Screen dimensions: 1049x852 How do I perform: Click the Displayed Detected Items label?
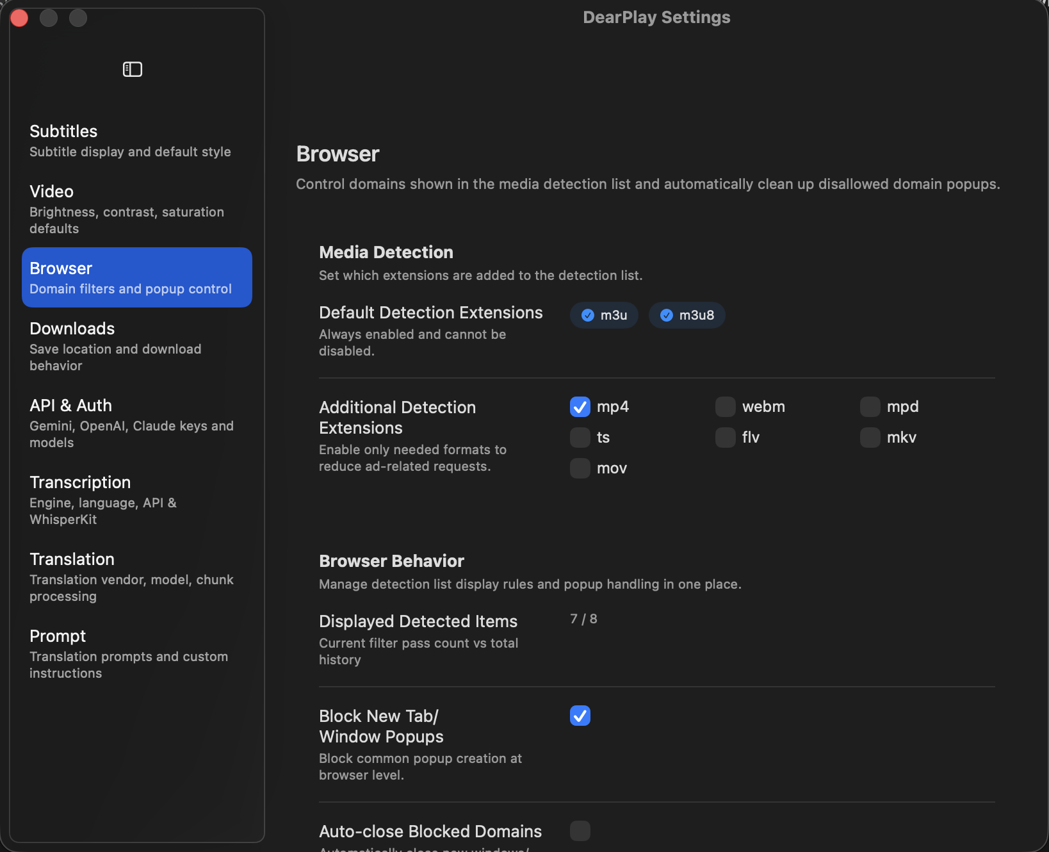pos(418,621)
